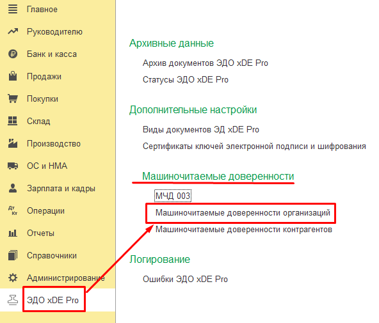Click the grid icon for Склад

(13, 121)
